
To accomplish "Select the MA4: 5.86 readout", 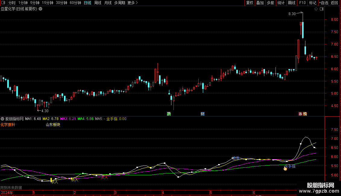I will pyautogui.click(x=85, y=119).
